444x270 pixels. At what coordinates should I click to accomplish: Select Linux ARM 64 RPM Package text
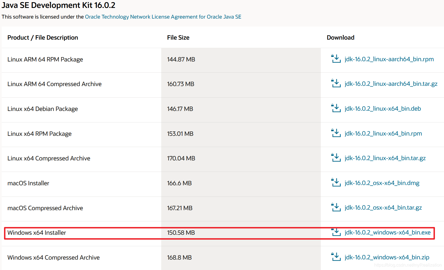45,59
